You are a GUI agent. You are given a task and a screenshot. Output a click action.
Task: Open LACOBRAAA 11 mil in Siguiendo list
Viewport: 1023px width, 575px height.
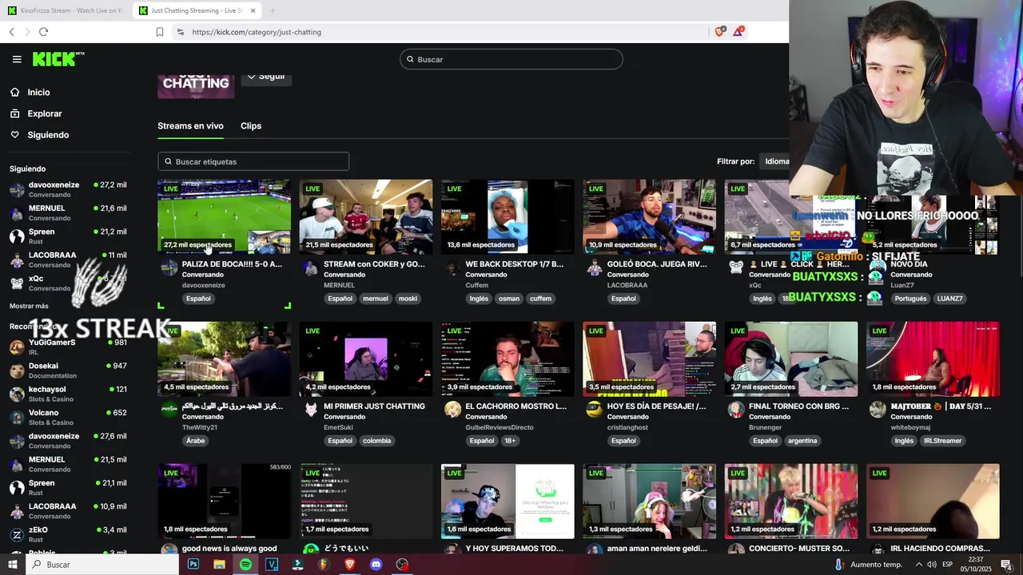tap(68, 260)
